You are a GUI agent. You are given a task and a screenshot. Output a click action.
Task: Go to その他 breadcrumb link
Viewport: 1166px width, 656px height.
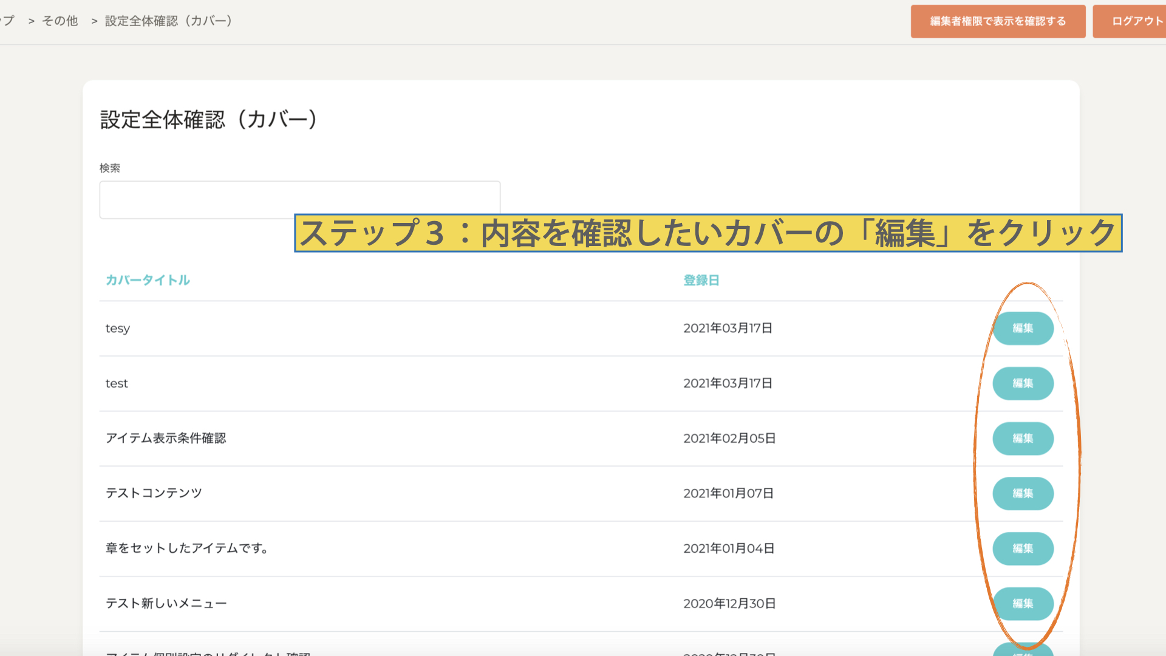[x=60, y=21]
